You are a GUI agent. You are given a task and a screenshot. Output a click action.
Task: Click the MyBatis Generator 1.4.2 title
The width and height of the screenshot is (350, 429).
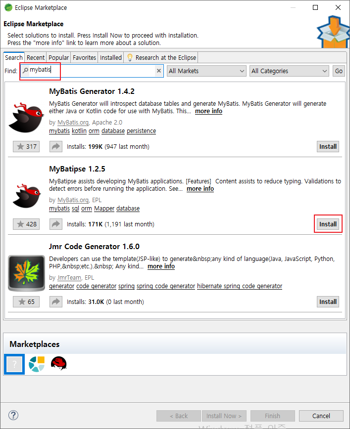[92, 91]
